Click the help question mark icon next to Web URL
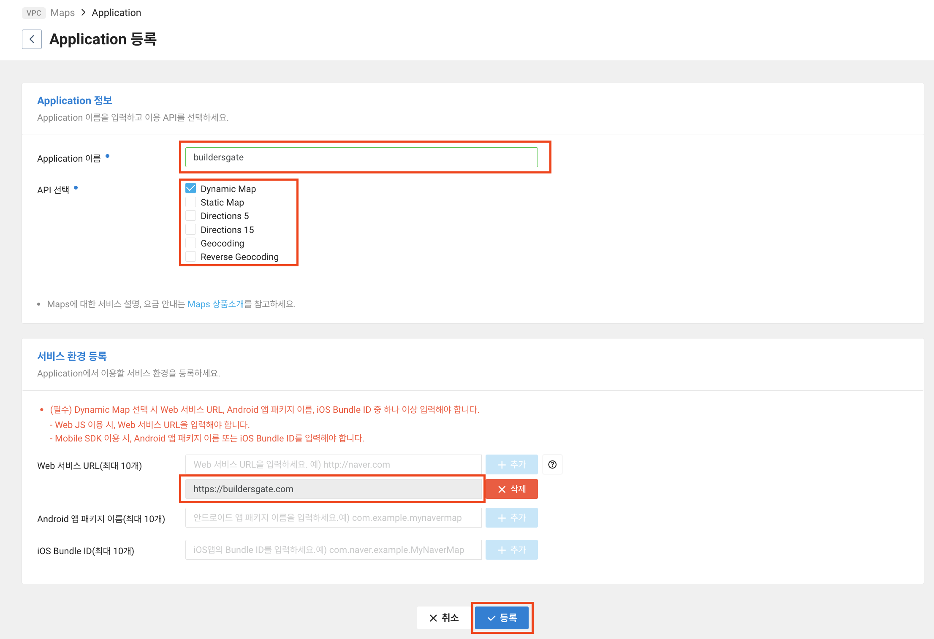 click(x=552, y=464)
